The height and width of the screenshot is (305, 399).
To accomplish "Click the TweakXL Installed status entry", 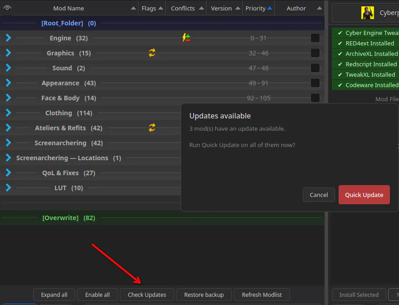I will click(x=365, y=74).
